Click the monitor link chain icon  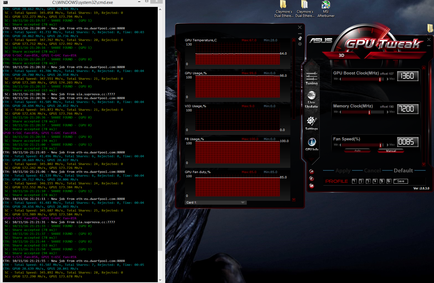coord(300,38)
